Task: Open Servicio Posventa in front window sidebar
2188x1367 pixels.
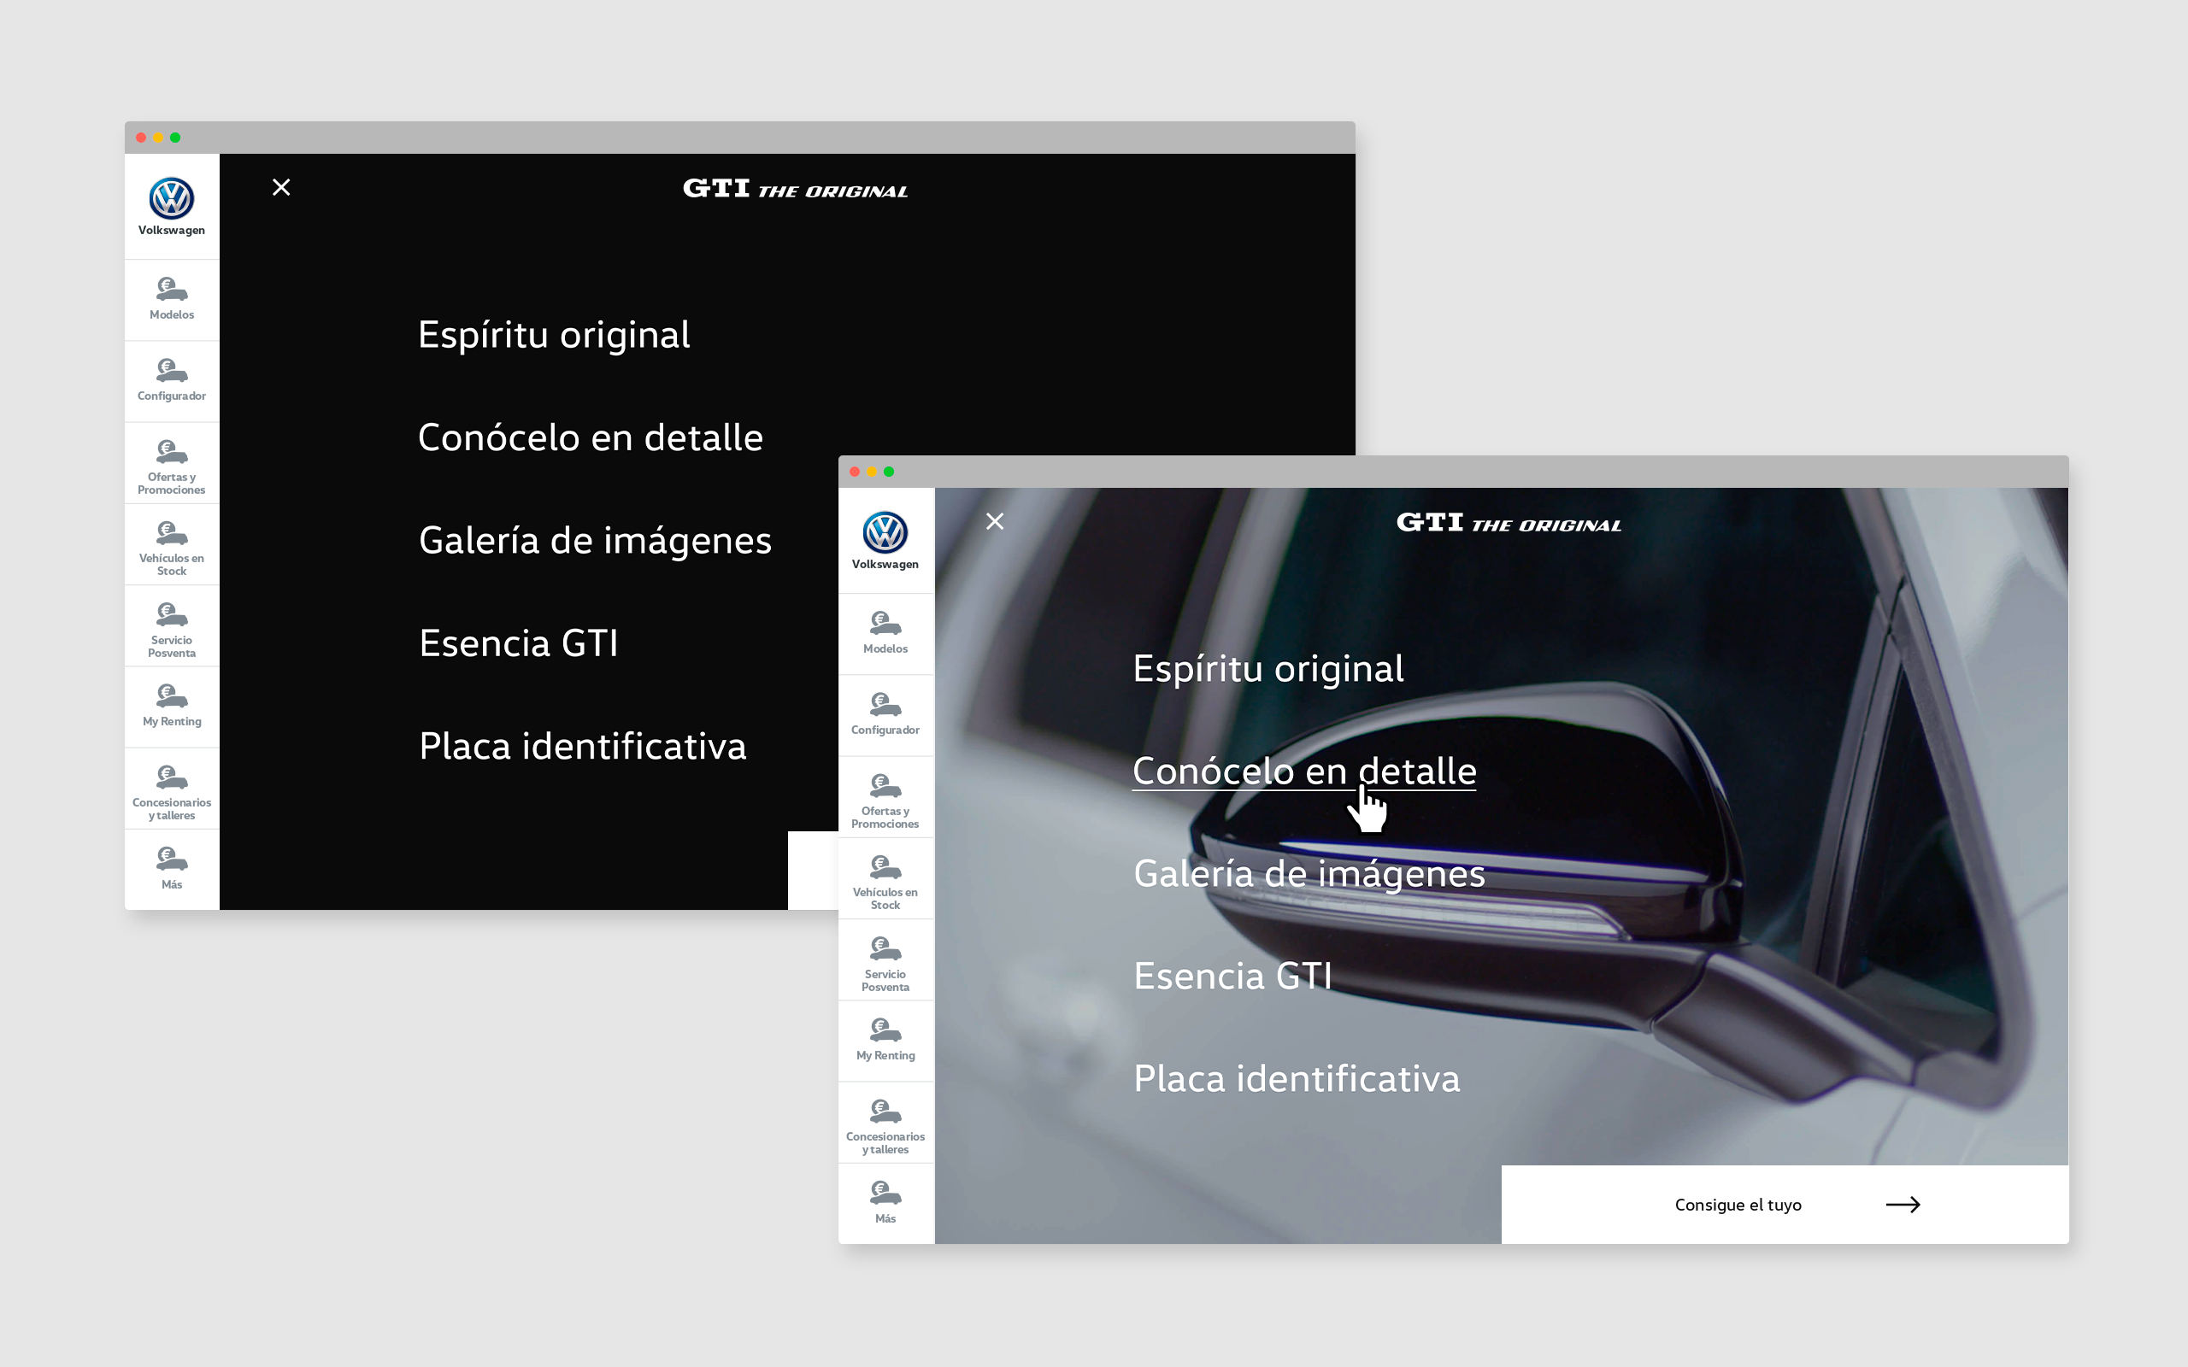Action: (x=885, y=960)
